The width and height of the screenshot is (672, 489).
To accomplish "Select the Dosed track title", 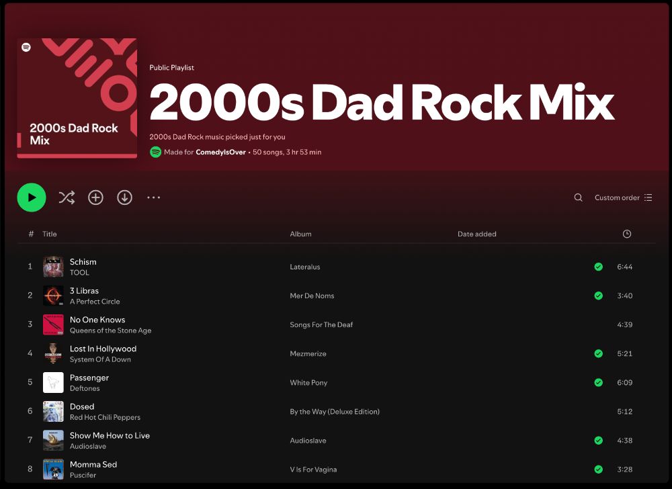I will click(82, 406).
